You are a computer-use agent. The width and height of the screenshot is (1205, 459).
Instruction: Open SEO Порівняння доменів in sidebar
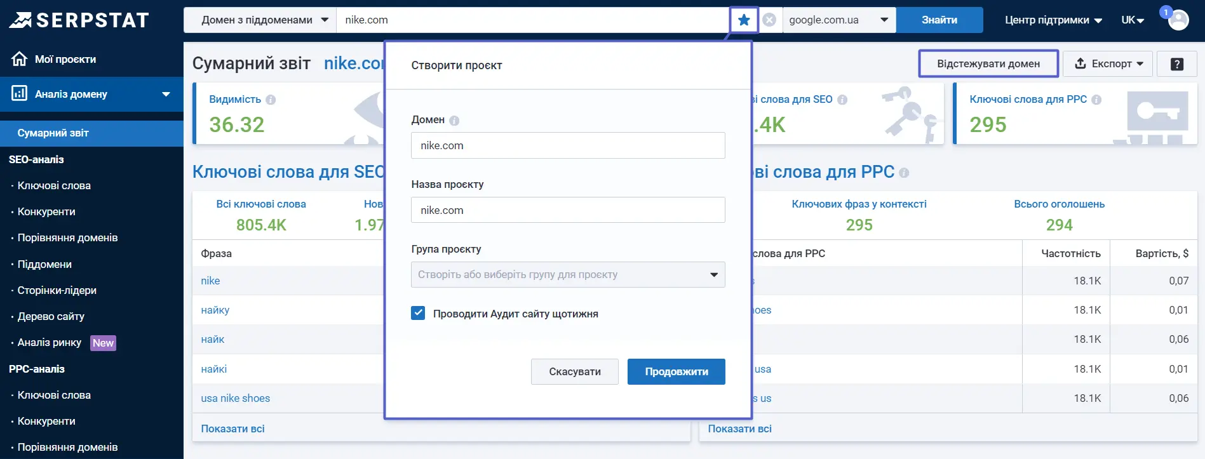pyautogui.click(x=67, y=238)
